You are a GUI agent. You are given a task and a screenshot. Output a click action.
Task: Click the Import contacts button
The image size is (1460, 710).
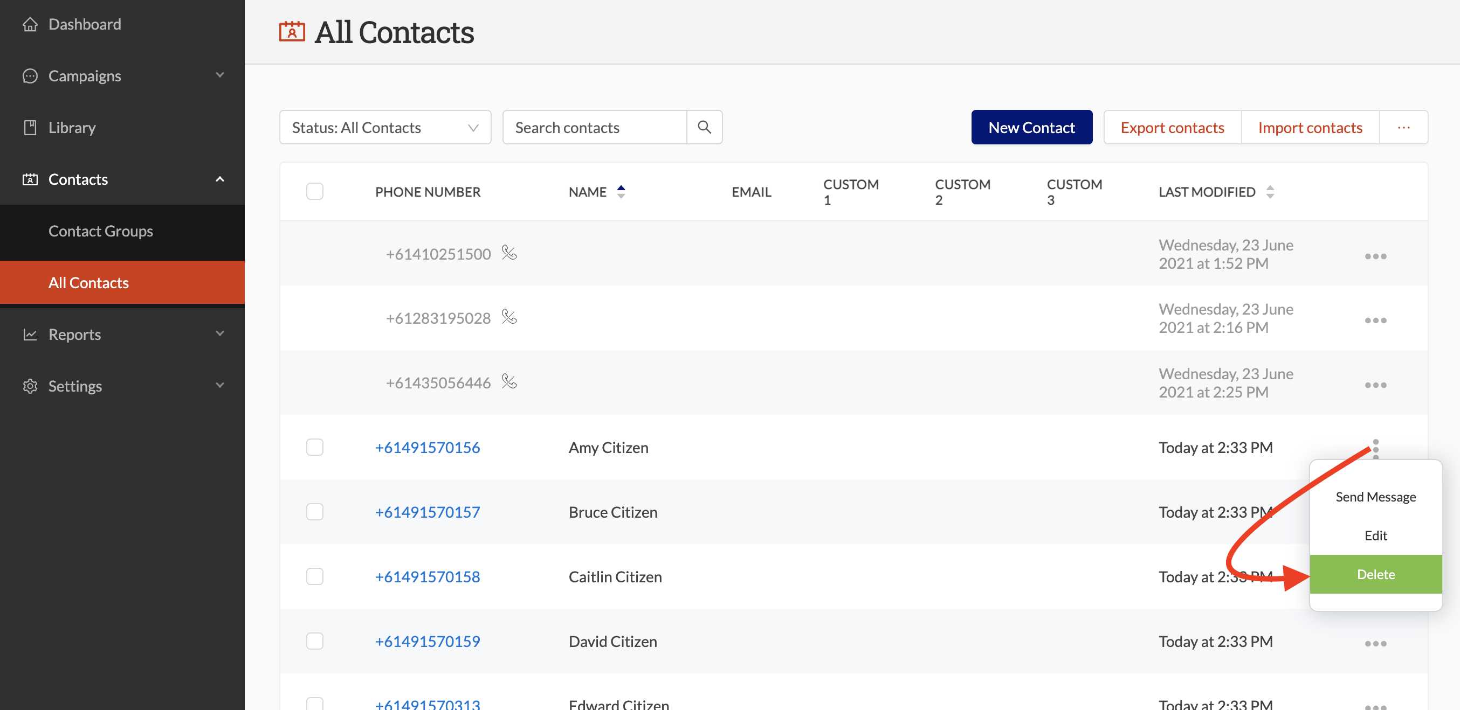tap(1310, 127)
